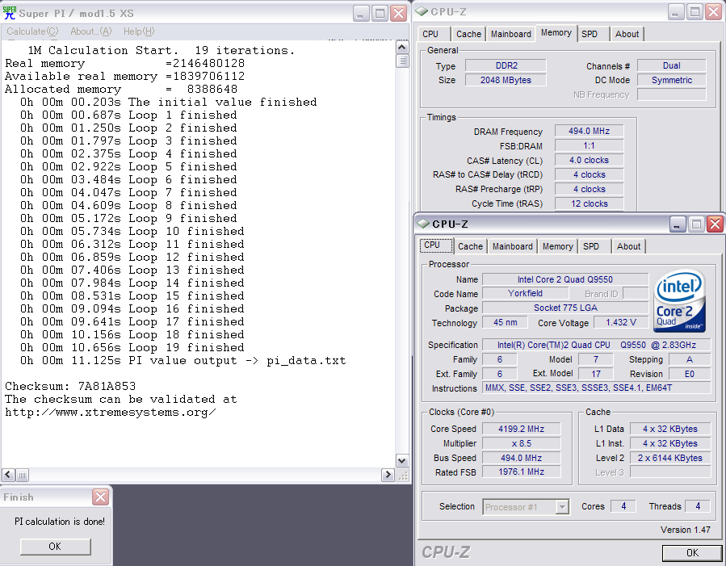Click the CPU-Z Memory window title icon
Screen dimensions: 726x566
coord(422,11)
